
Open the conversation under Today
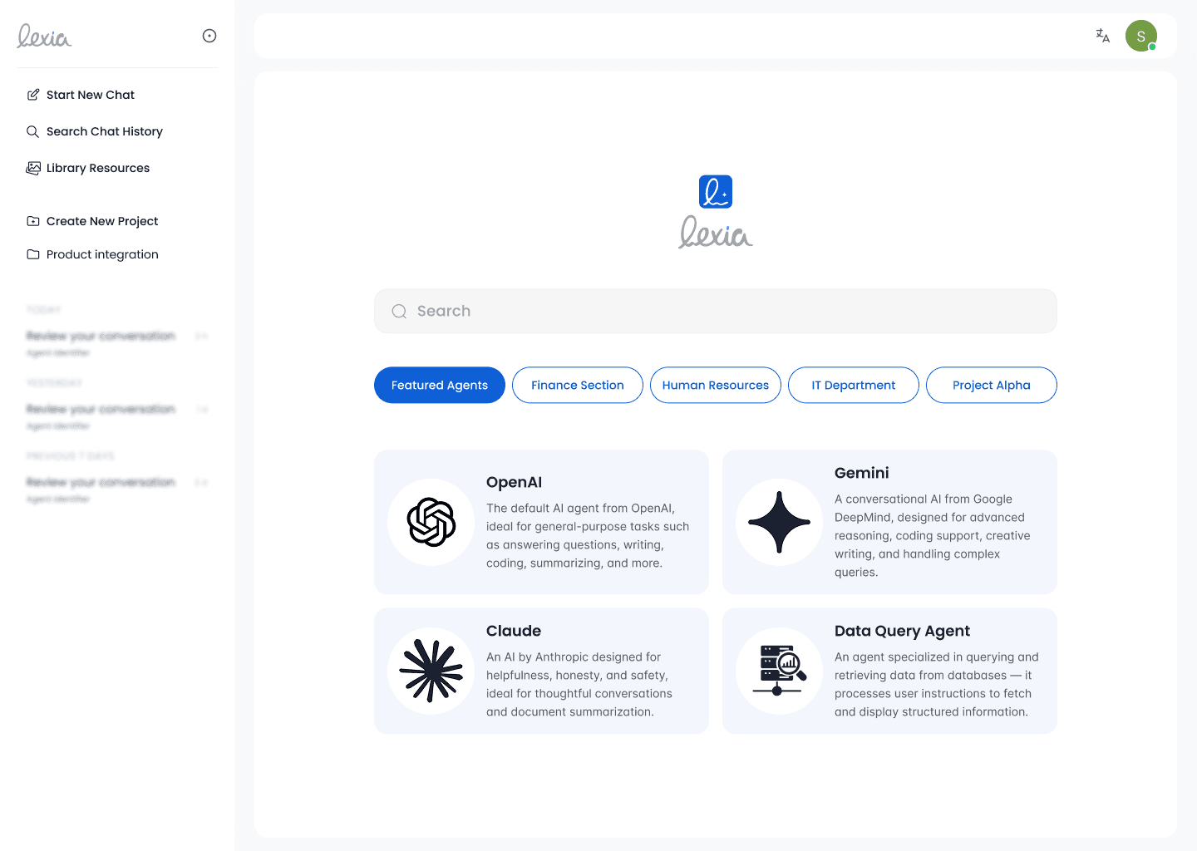117,342
